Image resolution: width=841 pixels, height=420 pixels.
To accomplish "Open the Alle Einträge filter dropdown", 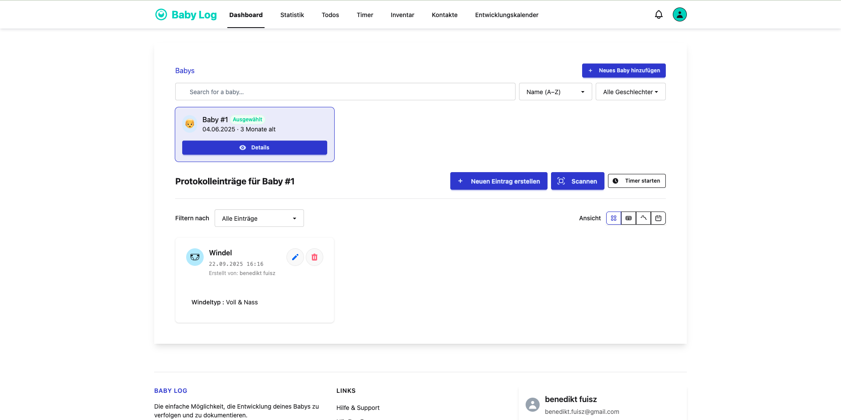I will (x=259, y=219).
